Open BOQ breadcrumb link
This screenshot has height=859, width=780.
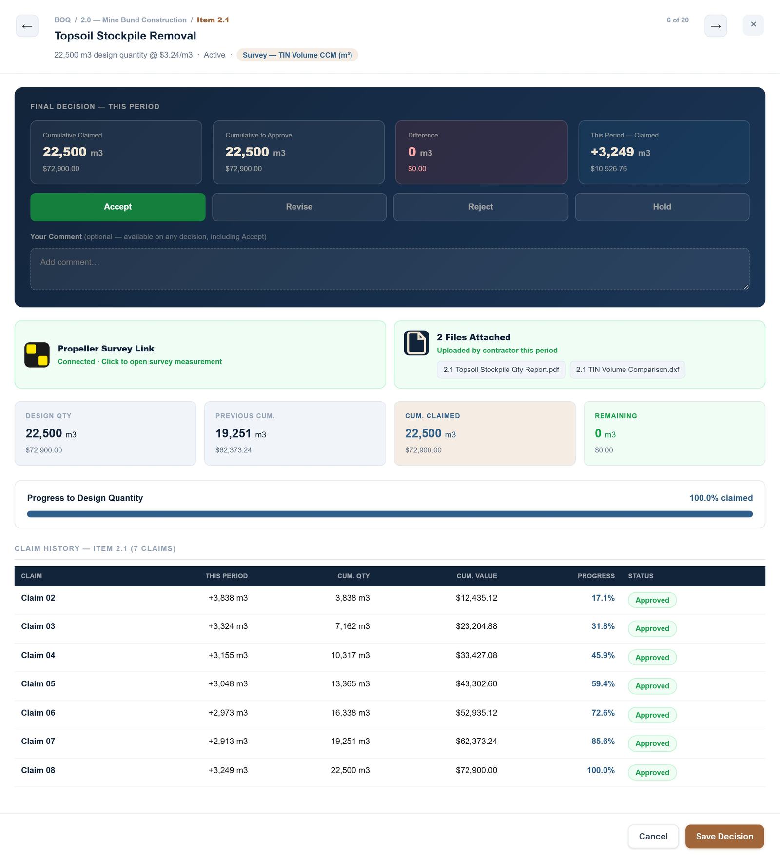(62, 20)
